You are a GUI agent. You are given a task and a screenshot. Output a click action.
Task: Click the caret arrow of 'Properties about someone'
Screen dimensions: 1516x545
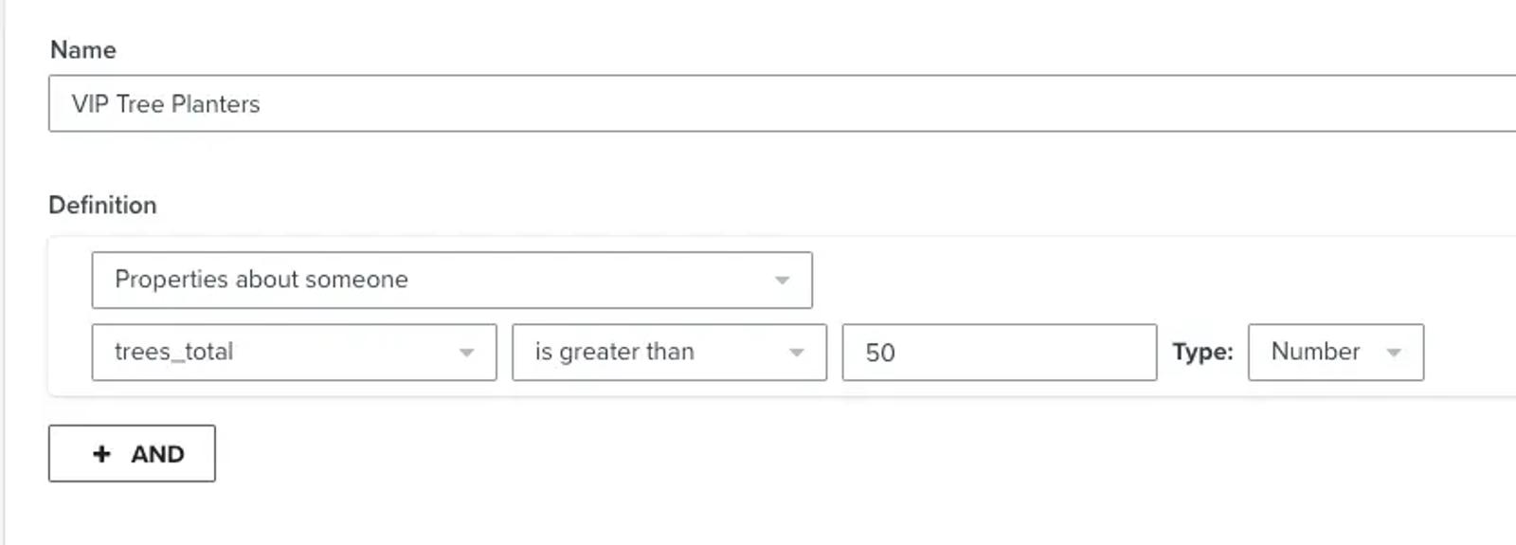[782, 281]
